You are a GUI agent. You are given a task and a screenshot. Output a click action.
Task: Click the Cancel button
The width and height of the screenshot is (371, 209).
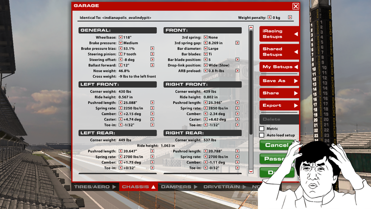coord(277,145)
